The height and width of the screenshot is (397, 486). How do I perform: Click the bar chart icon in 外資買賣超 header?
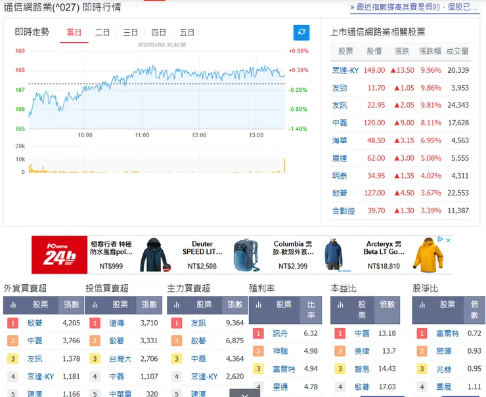pyautogui.click(x=13, y=305)
